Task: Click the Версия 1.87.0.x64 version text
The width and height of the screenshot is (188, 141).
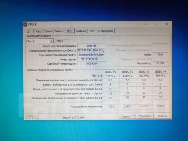Action: click(73, 117)
